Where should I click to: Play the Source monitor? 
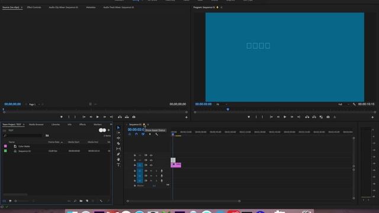coord(98,117)
